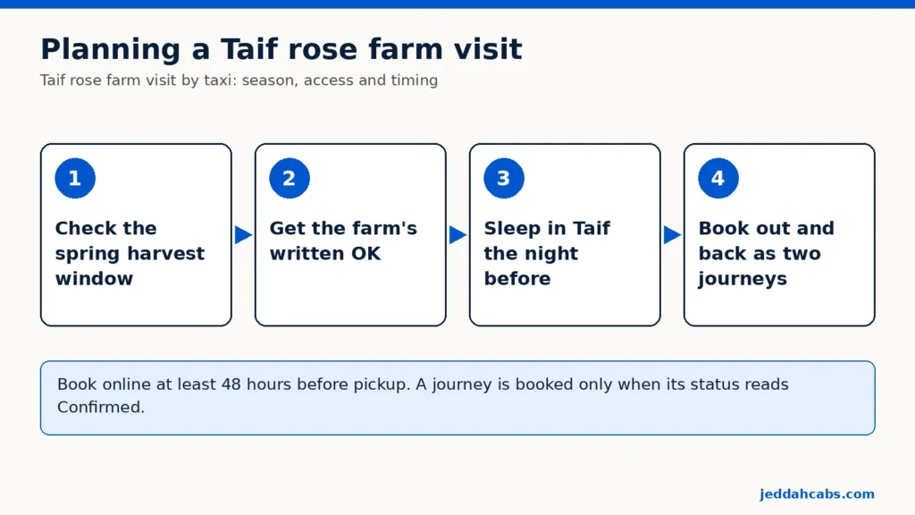Select the "Check the spring harvest window" card

point(136,235)
